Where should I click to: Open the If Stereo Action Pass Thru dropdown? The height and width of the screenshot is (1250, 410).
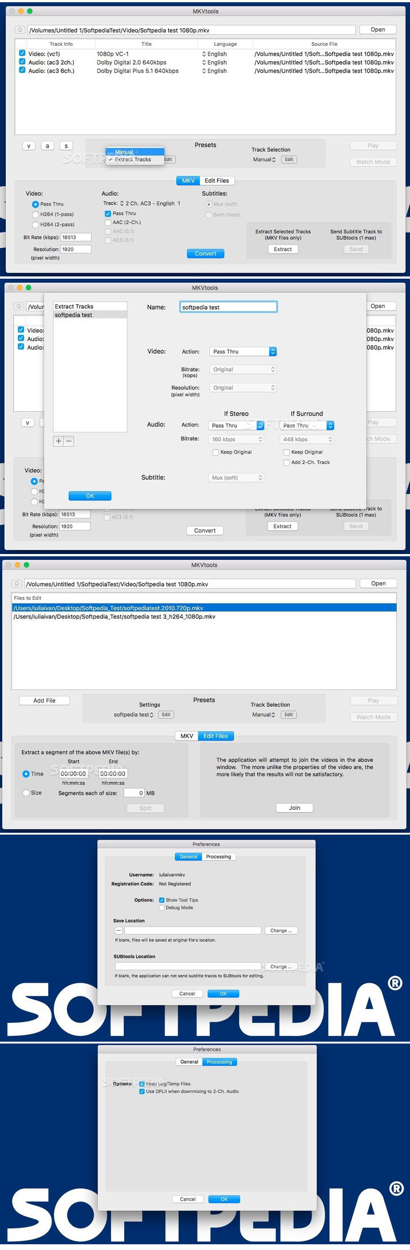(x=236, y=425)
